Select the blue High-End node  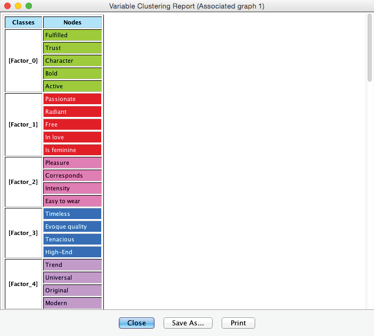tap(72, 252)
